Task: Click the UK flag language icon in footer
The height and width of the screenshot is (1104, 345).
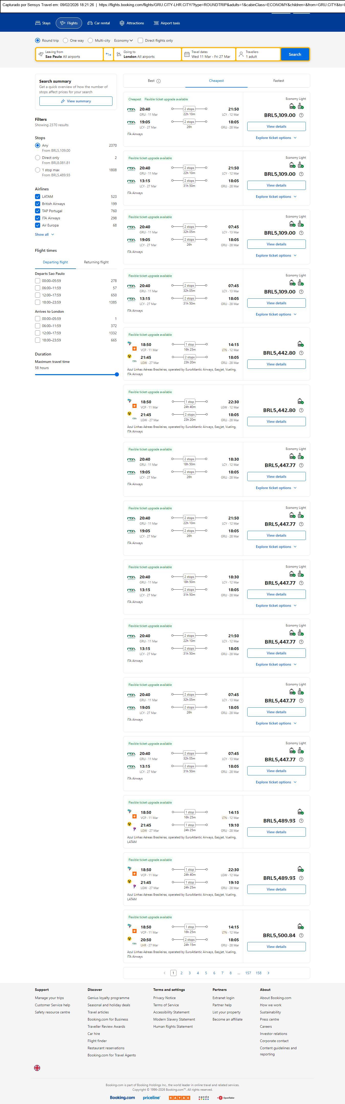Action: [37, 1068]
